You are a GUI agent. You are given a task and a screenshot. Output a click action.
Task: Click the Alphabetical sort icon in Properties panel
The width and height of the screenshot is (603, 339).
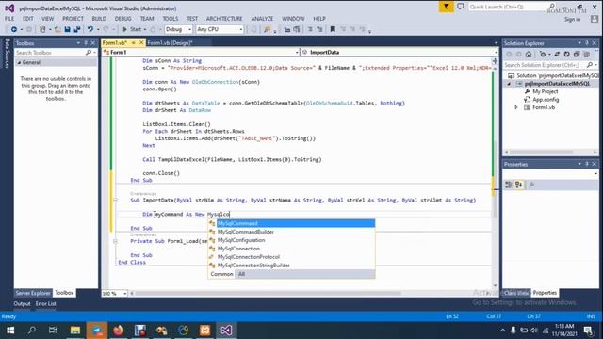tap(518, 185)
